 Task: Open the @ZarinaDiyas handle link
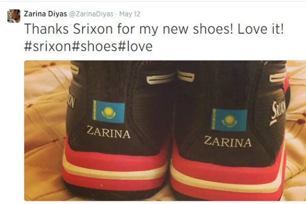(91, 14)
